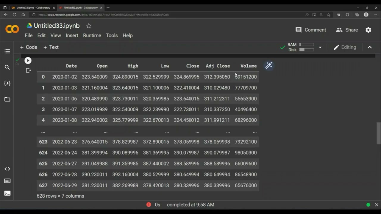The image size is (381, 214).
Task: Click the completed at 9:58 AM status
Action: [x=190, y=204]
